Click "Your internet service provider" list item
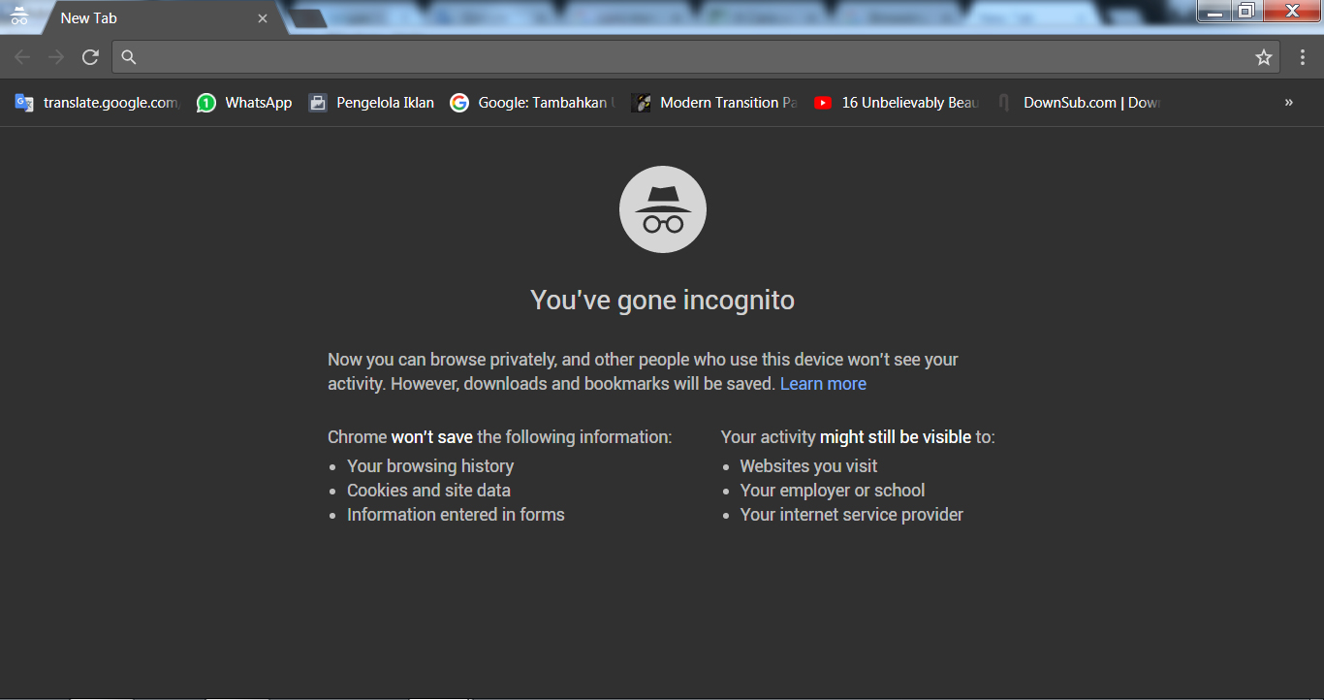Image resolution: width=1324 pixels, height=700 pixels. click(x=852, y=515)
